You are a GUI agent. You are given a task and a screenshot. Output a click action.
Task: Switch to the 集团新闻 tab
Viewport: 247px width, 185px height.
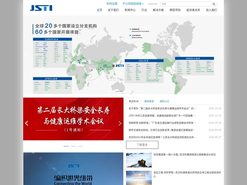click(x=133, y=101)
